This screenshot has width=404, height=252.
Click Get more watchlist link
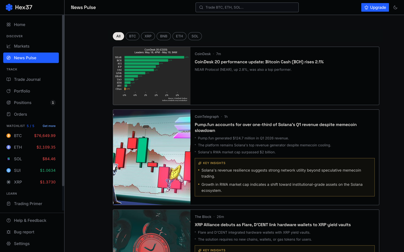[49, 126]
